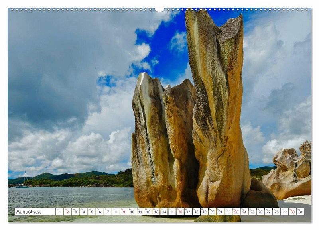Select date cell 10
Image resolution: width=319 pixels, height=230 pixels.
pyautogui.click(x=132, y=212)
